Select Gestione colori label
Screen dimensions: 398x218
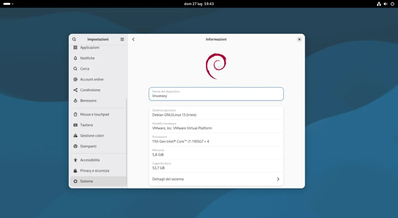click(x=92, y=136)
